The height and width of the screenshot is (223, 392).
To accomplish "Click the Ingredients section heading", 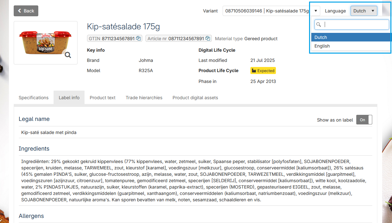I will click(x=34, y=149).
